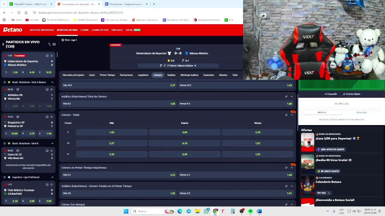Reload the page in browser toolbar

[19, 13]
